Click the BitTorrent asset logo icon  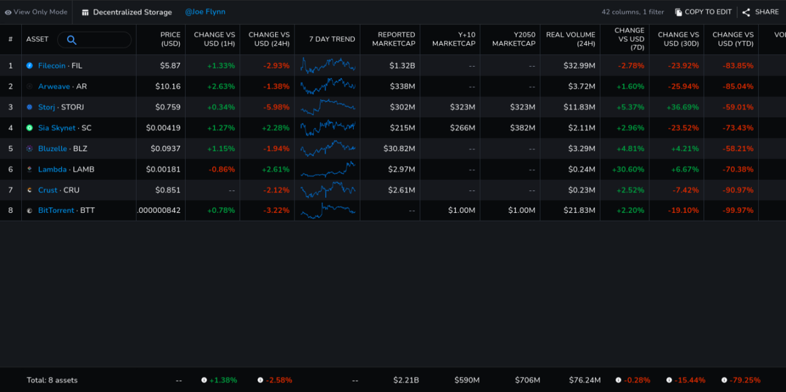click(29, 211)
